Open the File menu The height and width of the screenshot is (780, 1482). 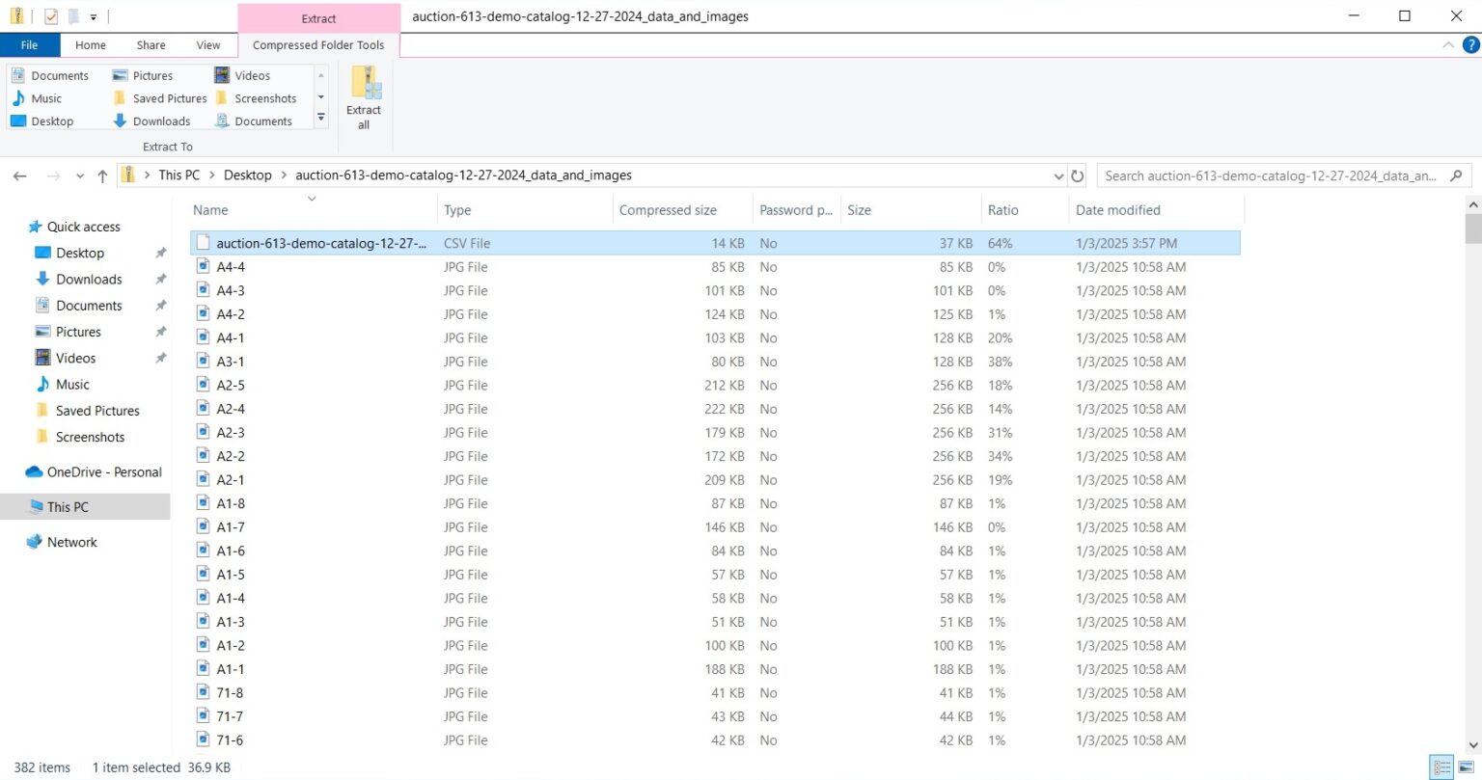30,45
